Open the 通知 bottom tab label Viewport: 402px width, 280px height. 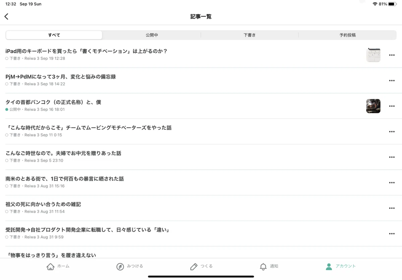(274, 266)
